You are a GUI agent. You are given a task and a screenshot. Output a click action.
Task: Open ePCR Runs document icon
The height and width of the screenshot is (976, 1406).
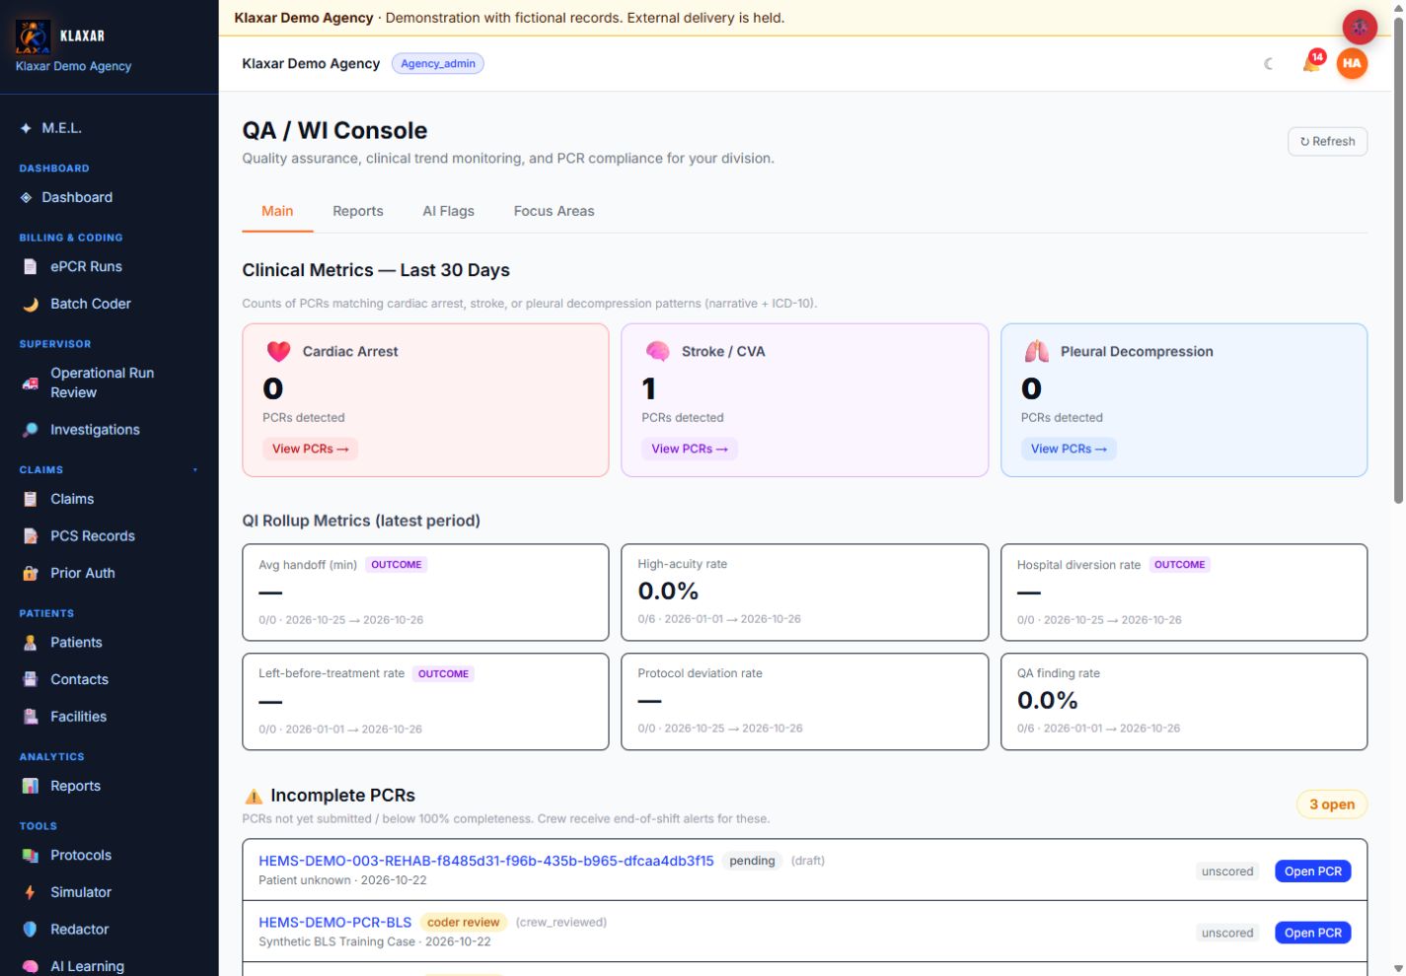tap(31, 266)
